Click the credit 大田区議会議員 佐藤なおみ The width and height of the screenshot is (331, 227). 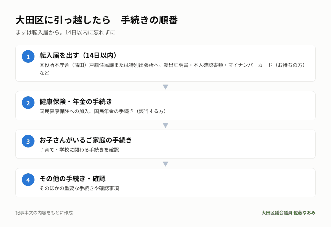[x=289, y=213]
